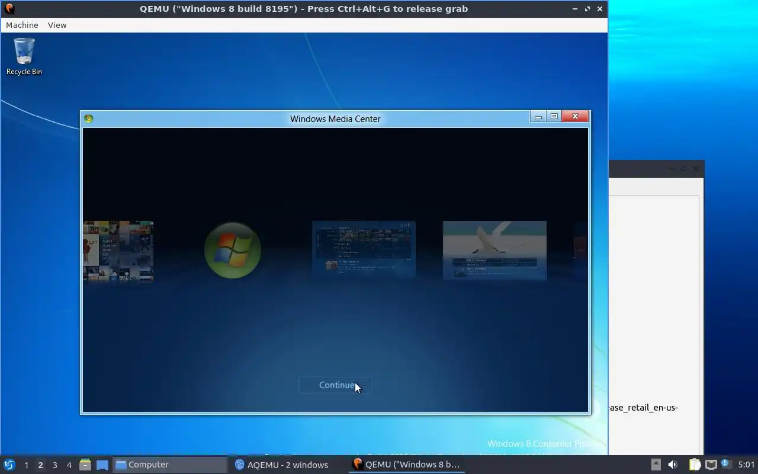Viewport: 758px width, 474px height.
Task: Click the QEMU window title bar icon
Action: 9,8
